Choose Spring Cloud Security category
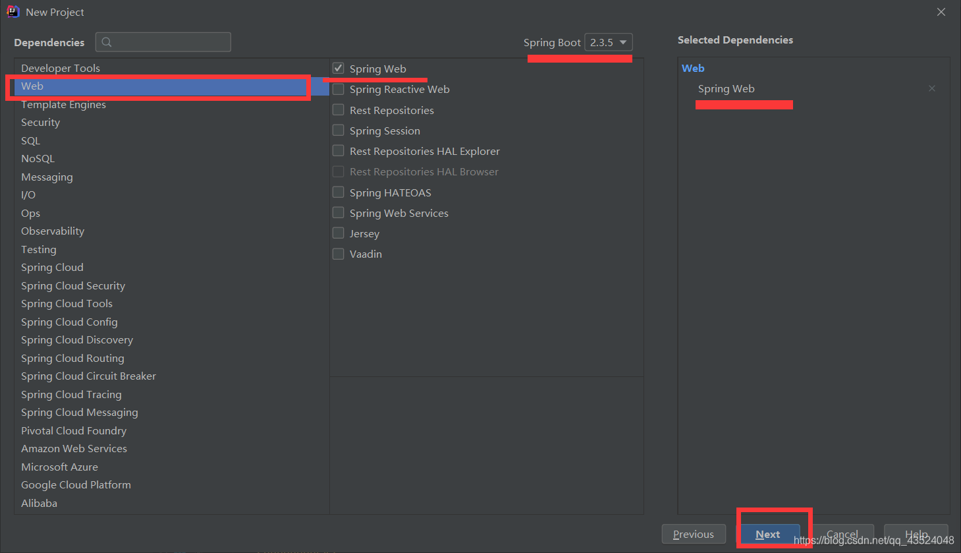This screenshot has height=553, width=961. tap(172, 285)
